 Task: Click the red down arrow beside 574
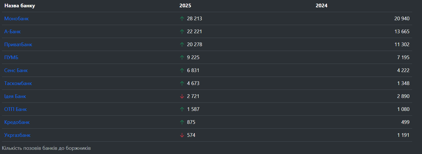[x=182, y=135]
